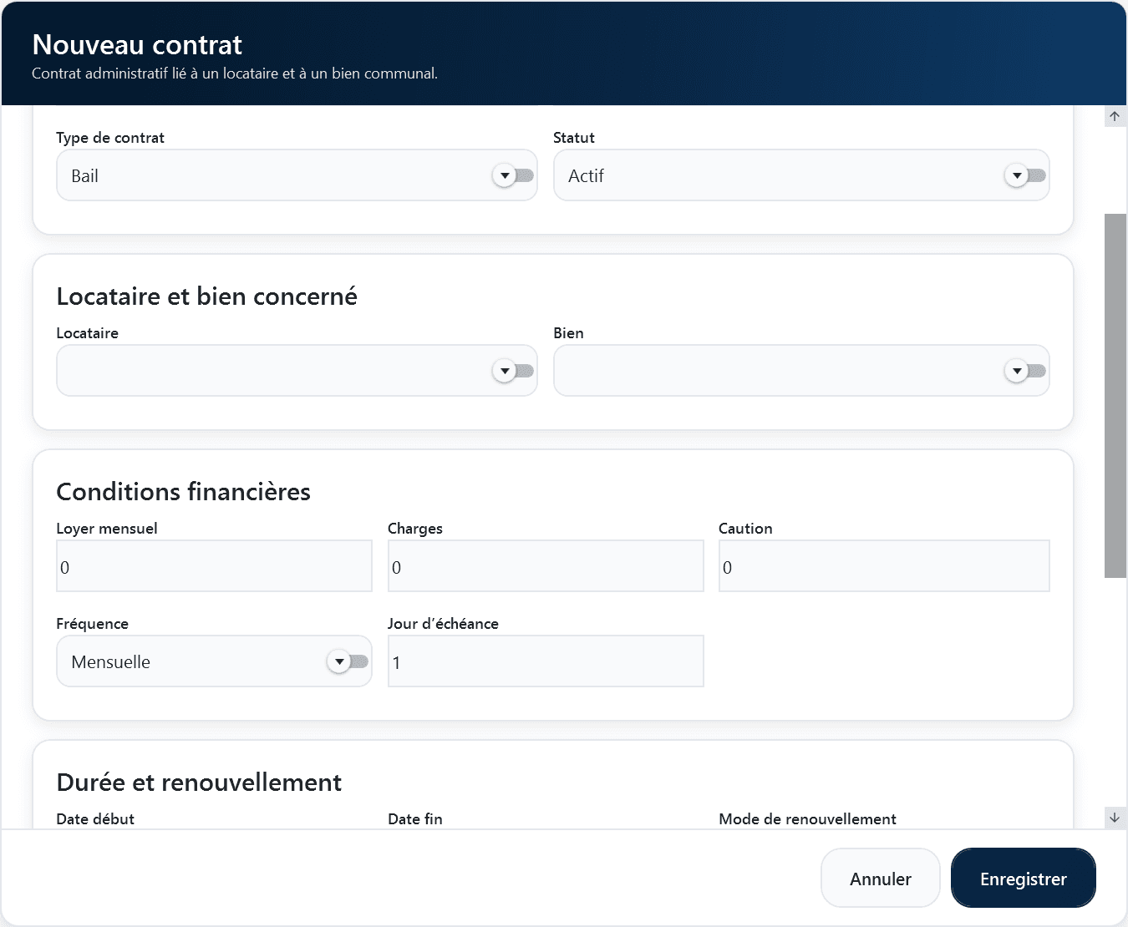The width and height of the screenshot is (1128, 927).
Task: Select the Bail contract type field
Action: coord(297,175)
